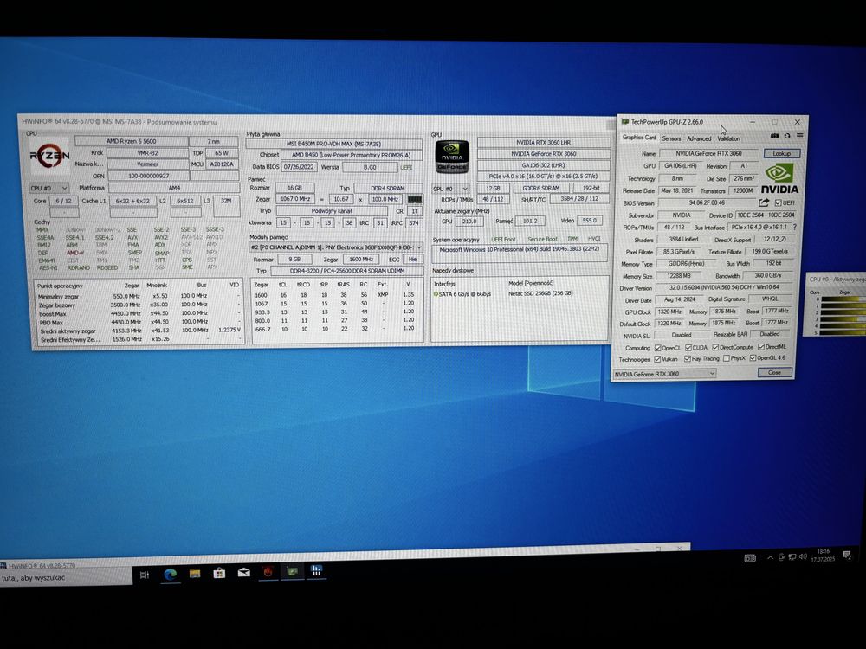Viewport: 866px width, 649px height.
Task: Click the AMD Ryzen 5 5600 name field
Action: pyautogui.click(x=132, y=141)
